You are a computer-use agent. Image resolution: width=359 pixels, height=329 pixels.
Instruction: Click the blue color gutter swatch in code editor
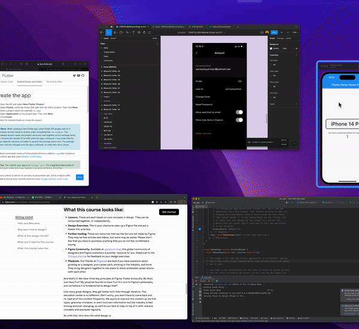point(200,229)
